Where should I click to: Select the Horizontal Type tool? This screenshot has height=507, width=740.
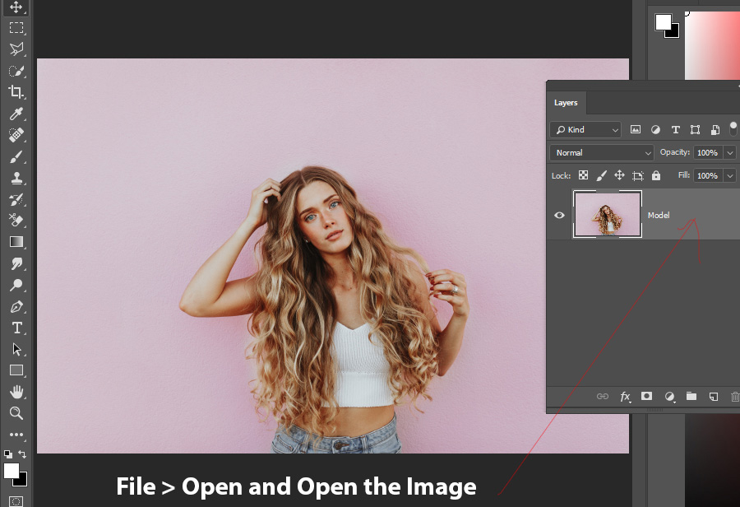[16, 328]
